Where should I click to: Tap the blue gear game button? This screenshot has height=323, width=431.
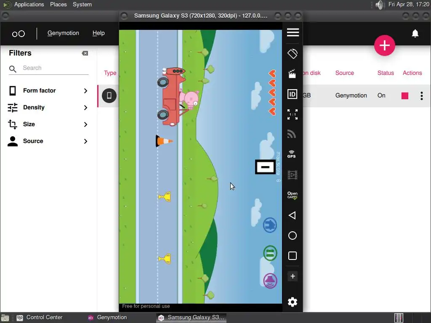(x=270, y=225)
